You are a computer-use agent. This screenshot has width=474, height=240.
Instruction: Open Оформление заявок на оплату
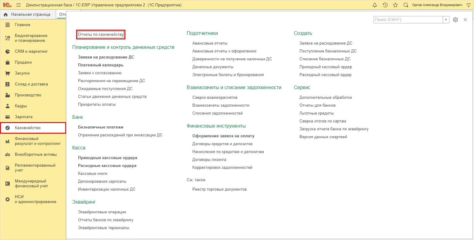coord(223,136)
